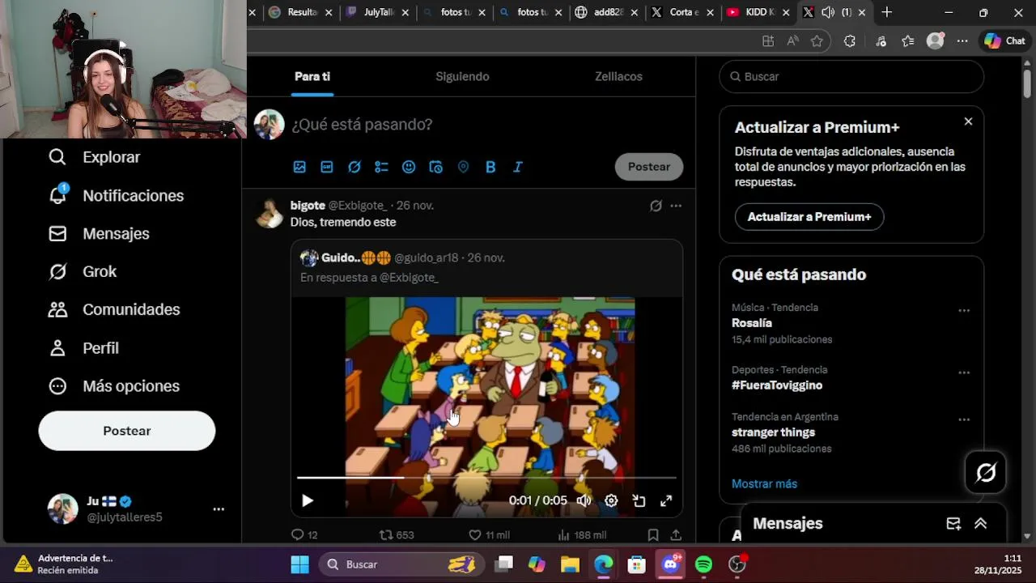Add page to browser favorites star
The width and height of the screenshot is (1036, 583).
(817, 41)
